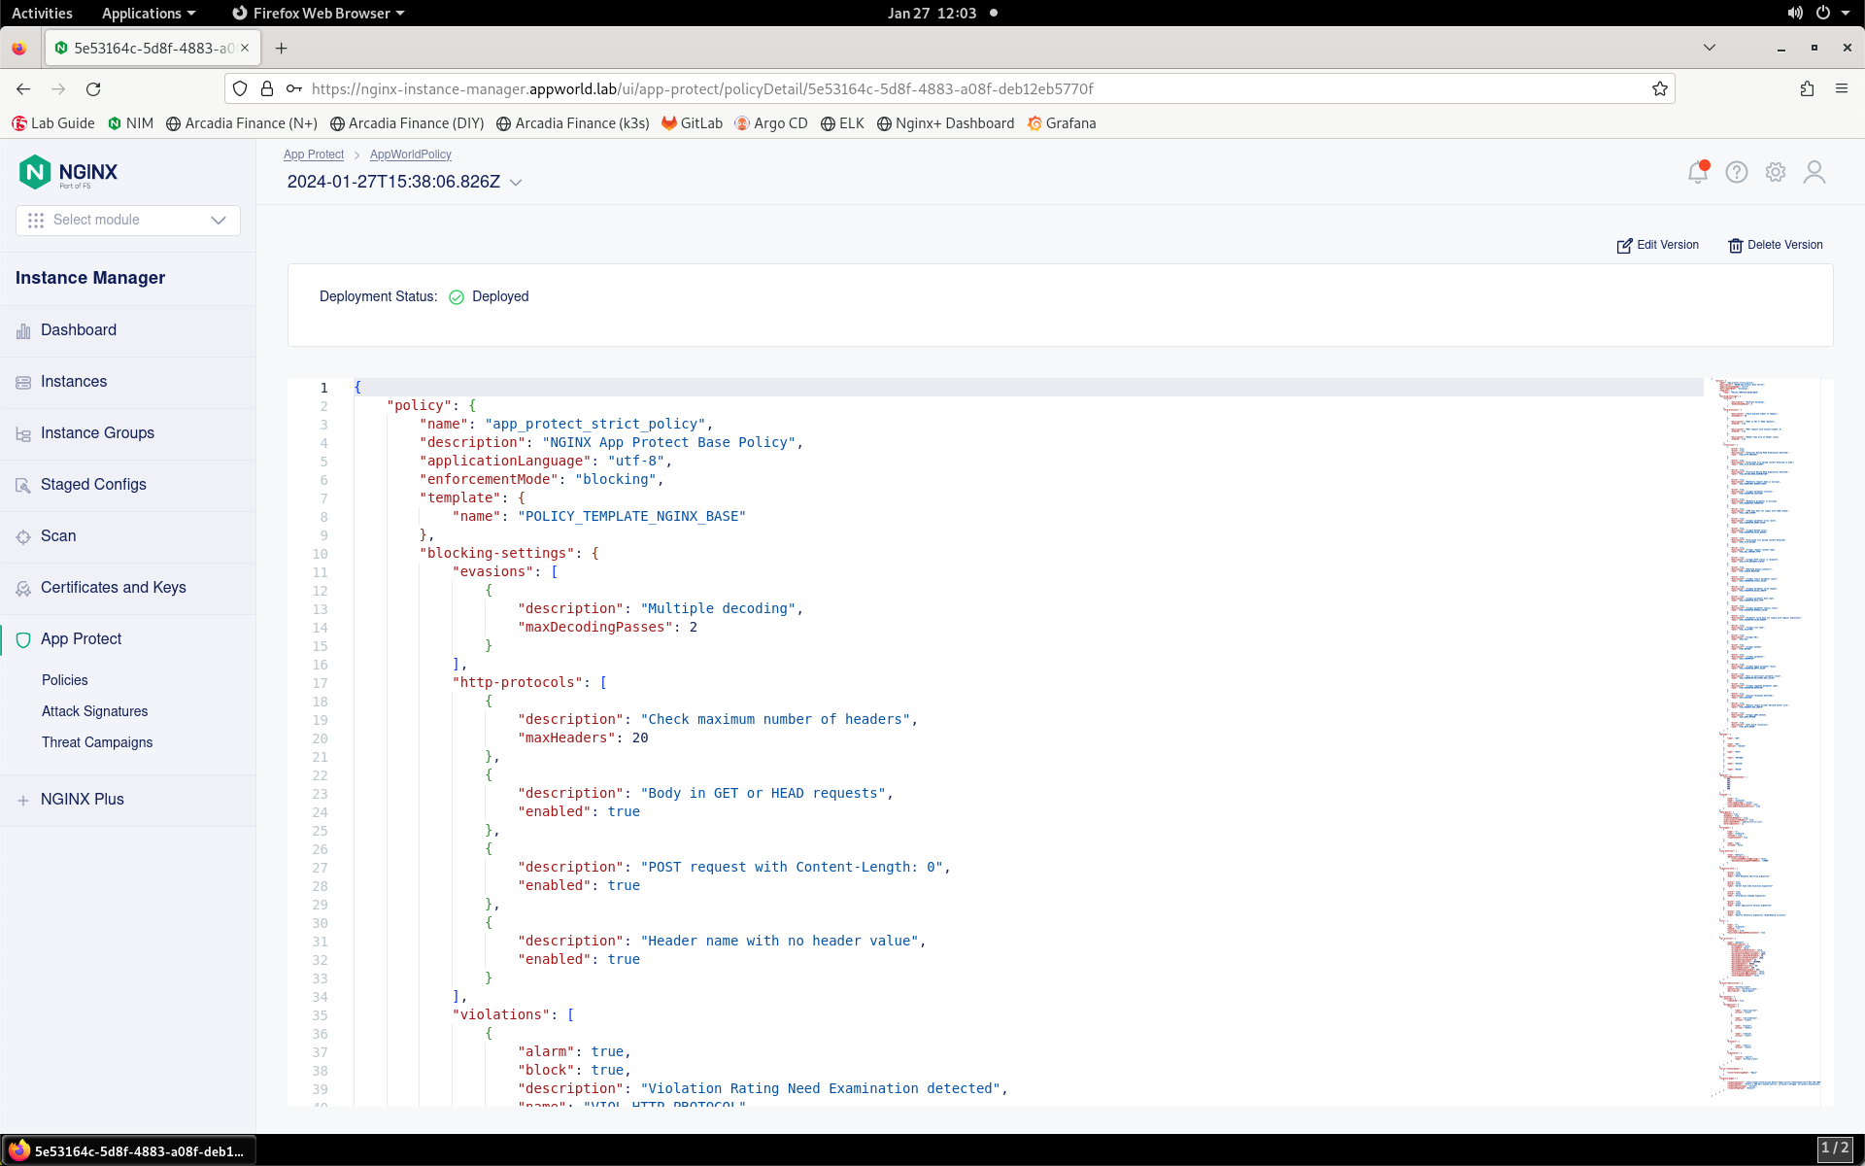Open the list all tabs chevron
The width and height of the screenshot is (1865, 1166).
click(1710, 48)
